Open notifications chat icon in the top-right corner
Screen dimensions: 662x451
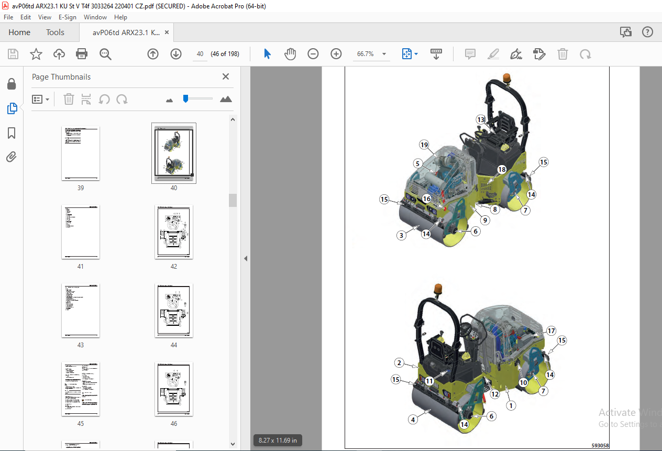click(x=626, y=32)
